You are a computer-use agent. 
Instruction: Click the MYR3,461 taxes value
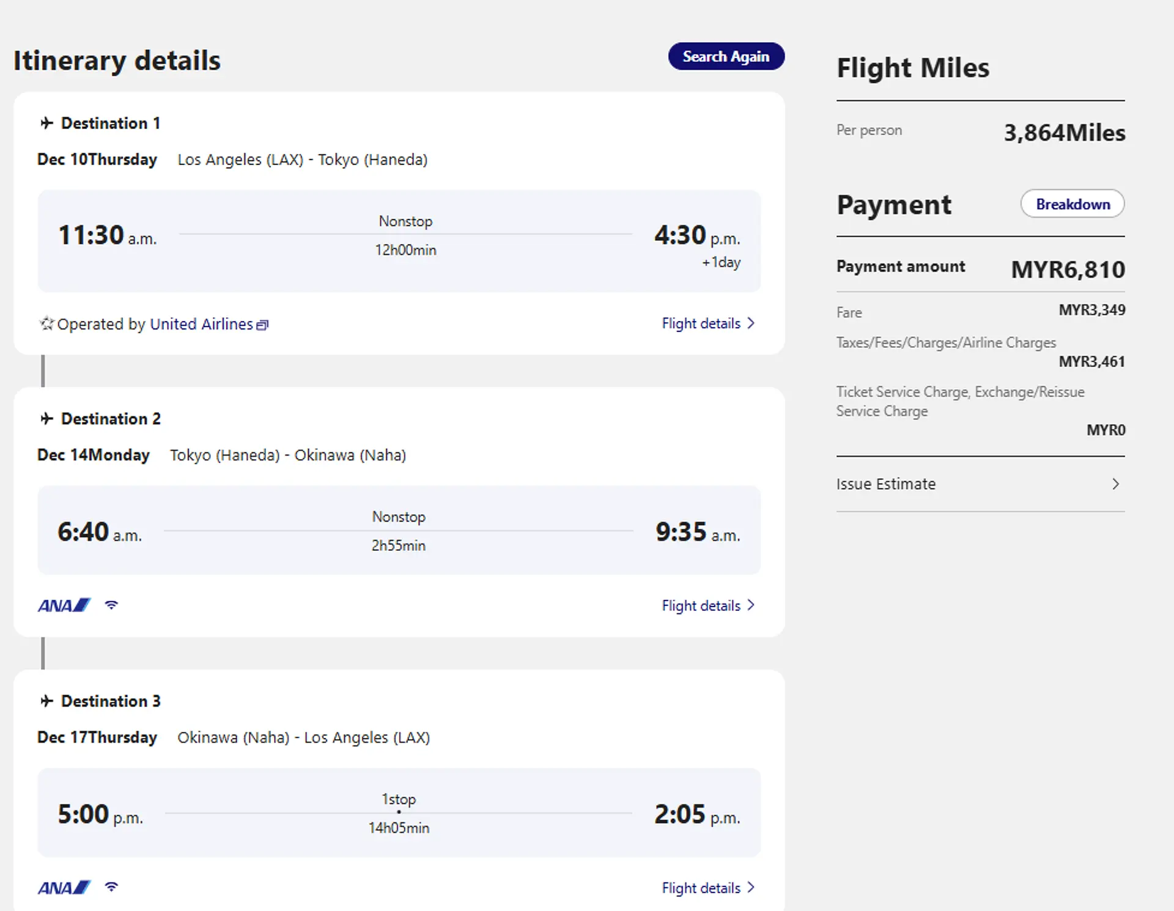click(x=1092, y=361)
